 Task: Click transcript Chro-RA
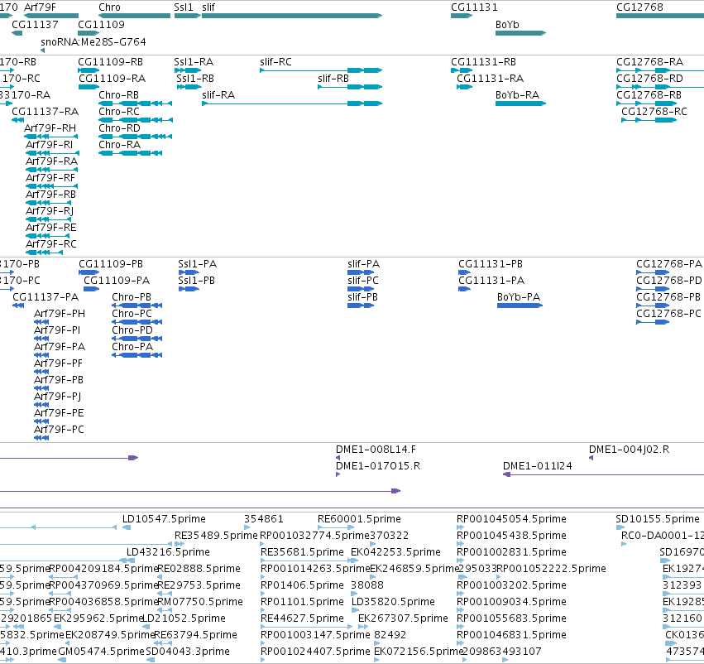(119, 145)
